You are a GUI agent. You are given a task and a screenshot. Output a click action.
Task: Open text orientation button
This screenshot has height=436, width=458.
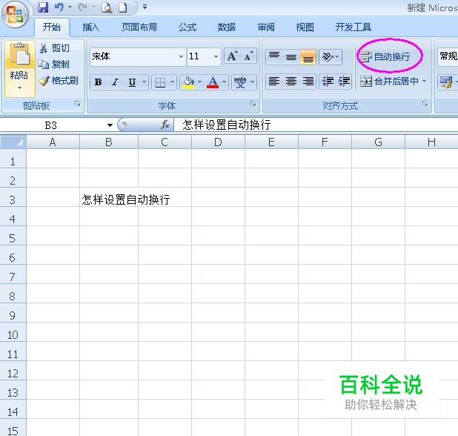(x=330, y=56)
